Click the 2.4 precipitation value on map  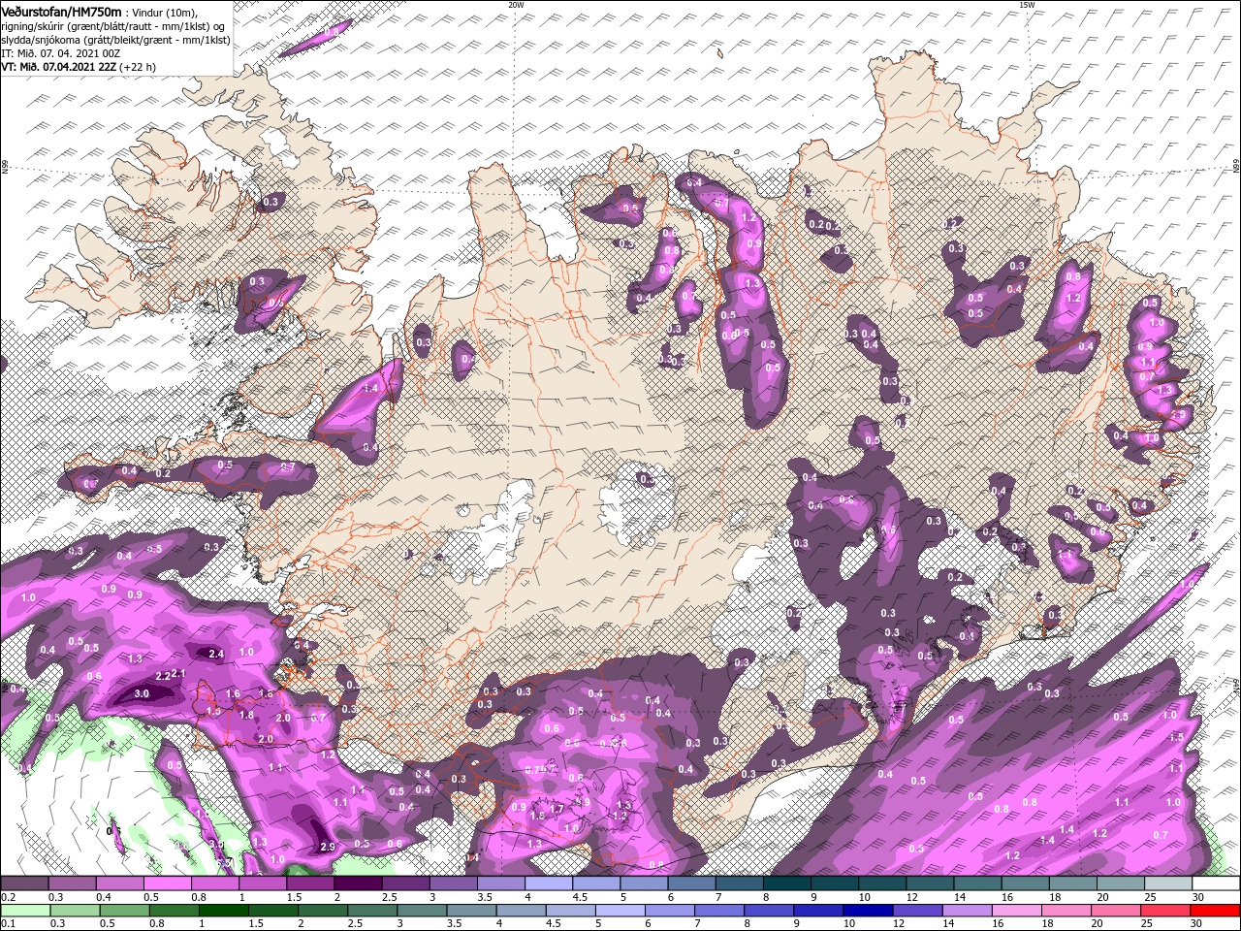(216, 655)
